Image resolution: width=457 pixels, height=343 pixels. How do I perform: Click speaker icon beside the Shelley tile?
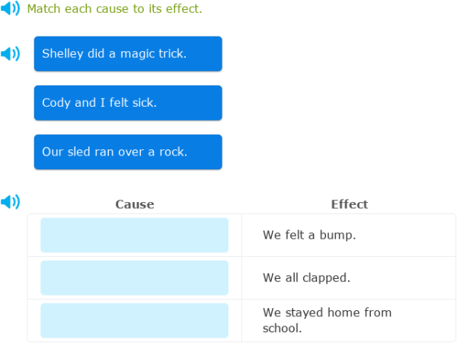coord(10,54)
